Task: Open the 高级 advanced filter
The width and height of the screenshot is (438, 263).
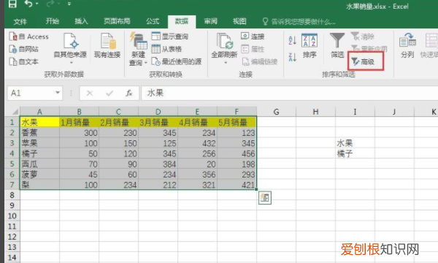Action: (x=363, y=61)
